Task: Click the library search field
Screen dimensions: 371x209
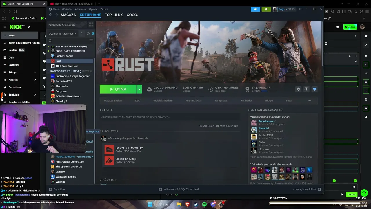Action: 68,41
